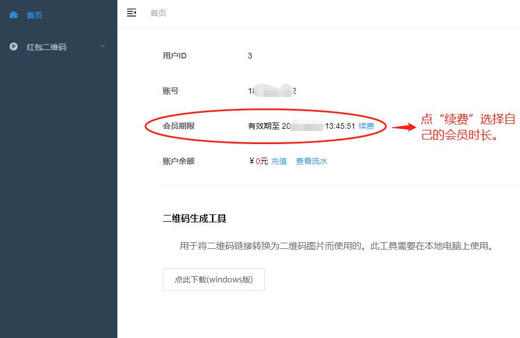Expand the 红包二维码 submenu chevron
This screenshot has height=338, width=520.
tap(103, 47)
